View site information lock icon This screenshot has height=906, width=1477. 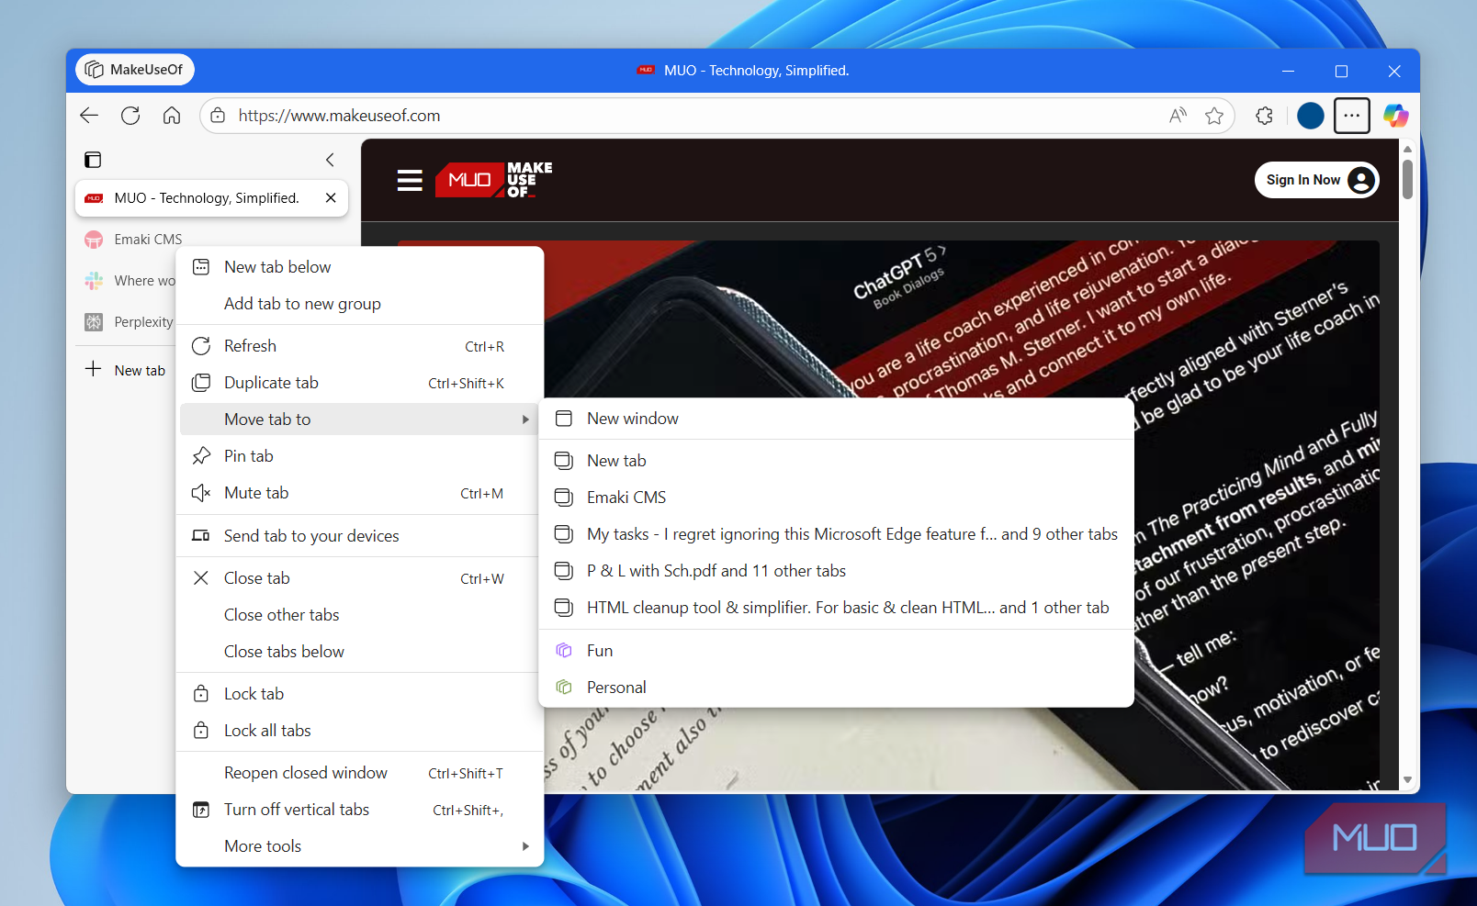(x=218, y=116)
